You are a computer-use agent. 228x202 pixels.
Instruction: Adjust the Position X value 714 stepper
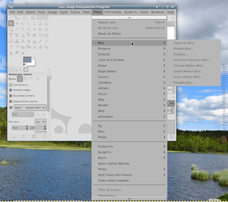tap(27, 128)
